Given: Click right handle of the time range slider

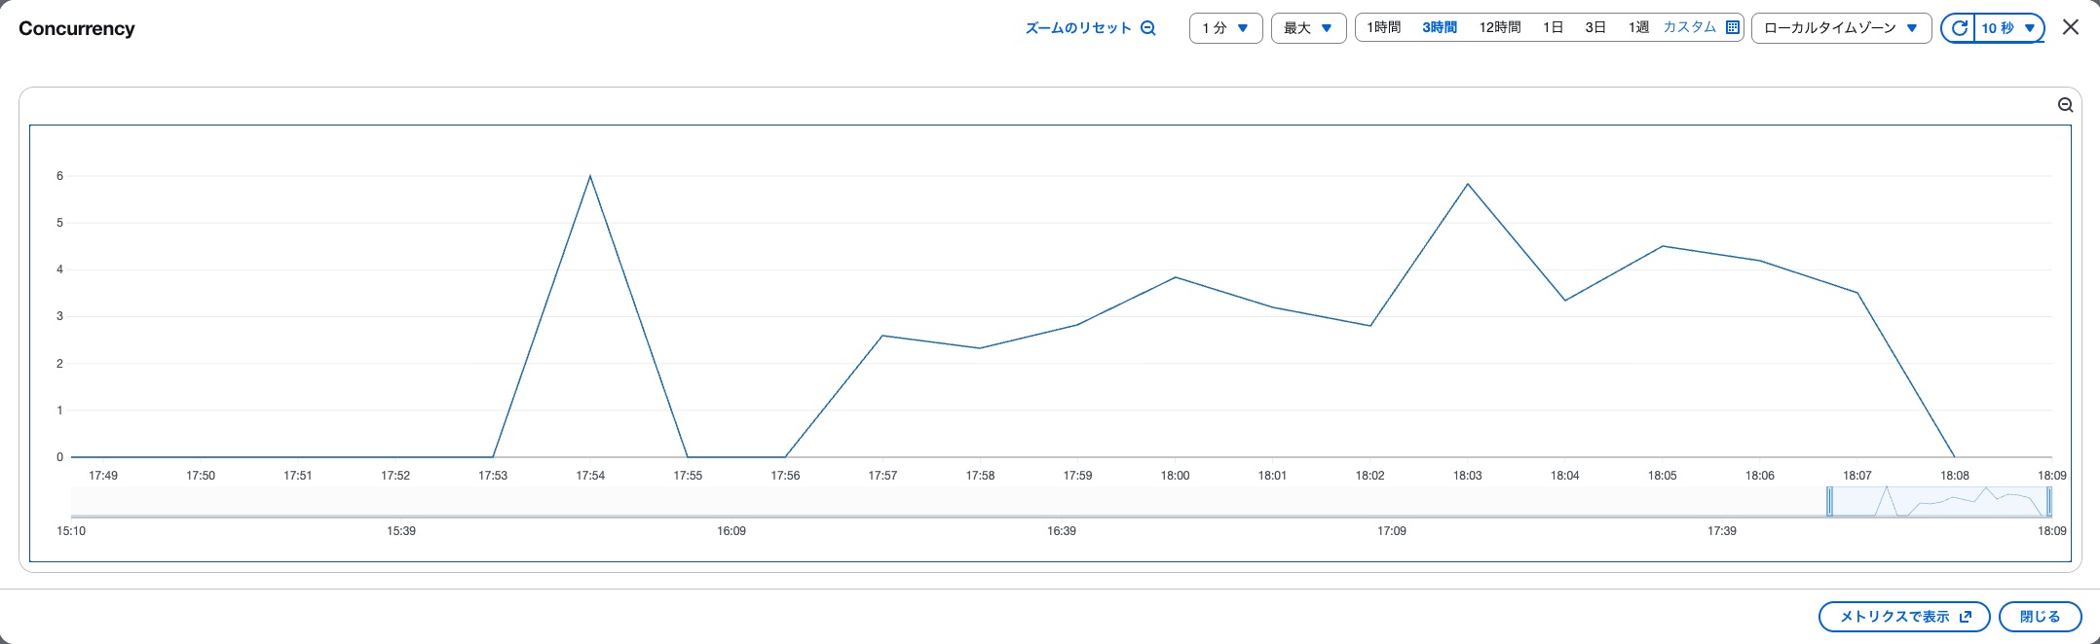Looking at the screenshot, I should tap(2049, 501).
